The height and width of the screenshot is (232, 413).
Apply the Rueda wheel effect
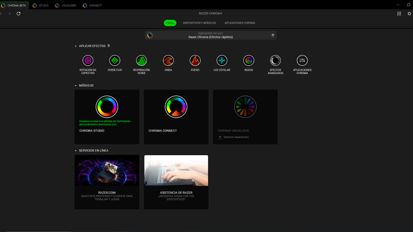point(249,60)
